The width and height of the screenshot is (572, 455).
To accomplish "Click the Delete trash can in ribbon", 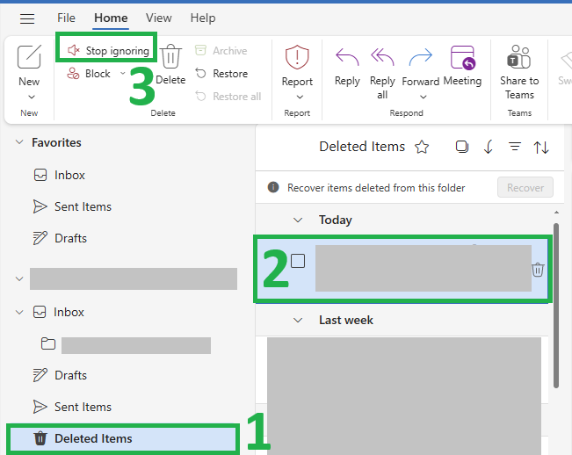I will click(x=170, y=56).
